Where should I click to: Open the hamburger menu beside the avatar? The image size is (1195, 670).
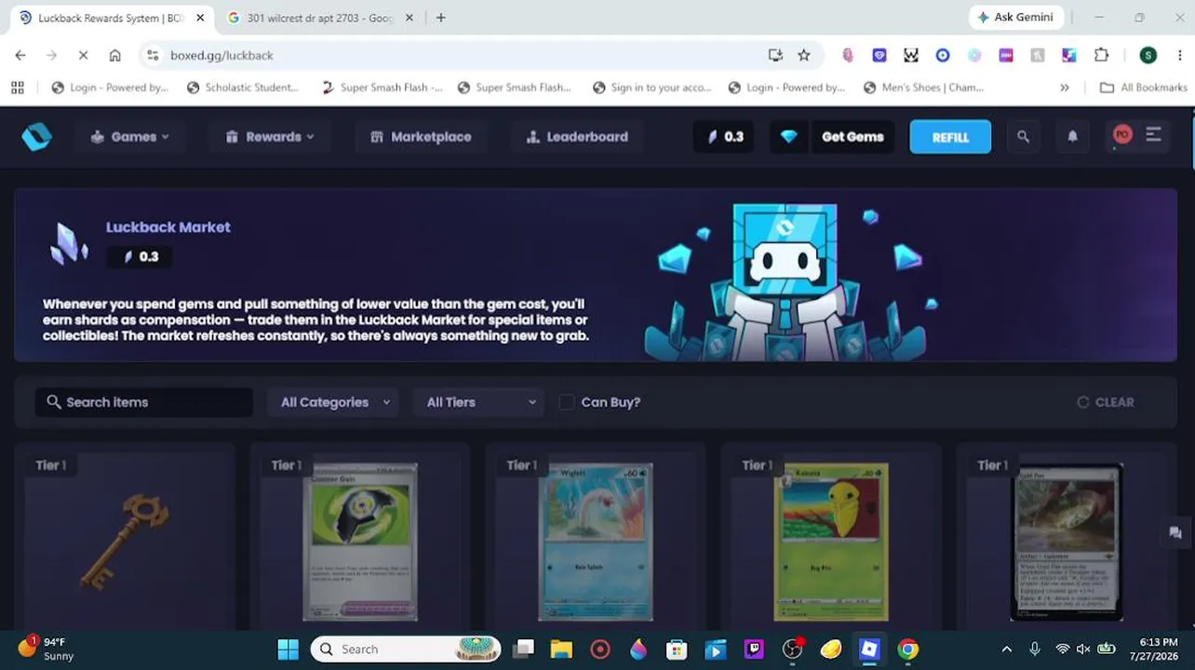[1154, 135]
